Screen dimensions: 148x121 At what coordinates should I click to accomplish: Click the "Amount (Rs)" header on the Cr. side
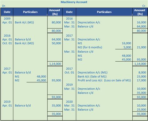coord(140,12)
